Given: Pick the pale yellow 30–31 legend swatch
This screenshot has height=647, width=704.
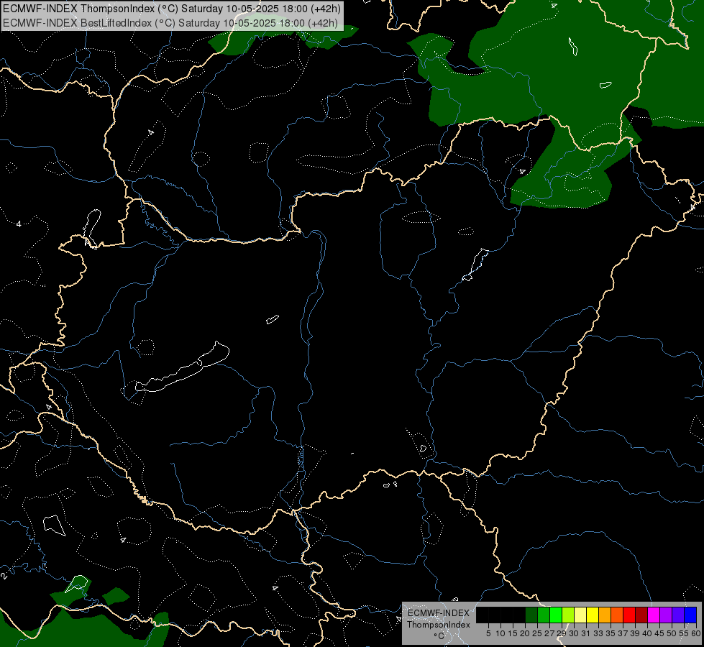Looking at the screenshot, I should [580, 615].
